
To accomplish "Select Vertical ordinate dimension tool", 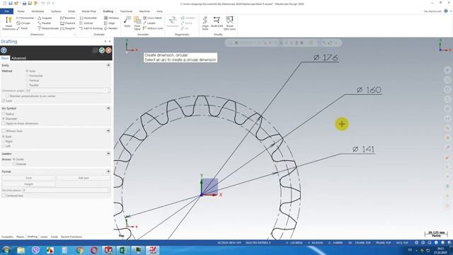I will point(86,23).
